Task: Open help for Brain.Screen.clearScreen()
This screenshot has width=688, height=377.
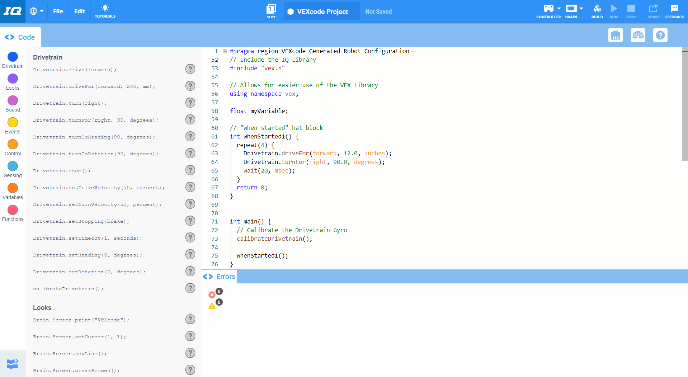Action: pos(190,370)
